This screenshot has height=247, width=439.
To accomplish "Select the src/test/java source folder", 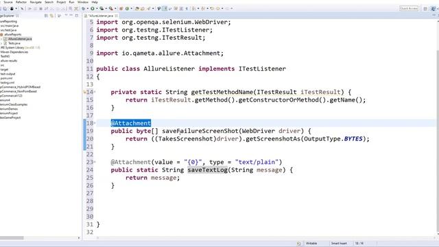I will [8, 30].
